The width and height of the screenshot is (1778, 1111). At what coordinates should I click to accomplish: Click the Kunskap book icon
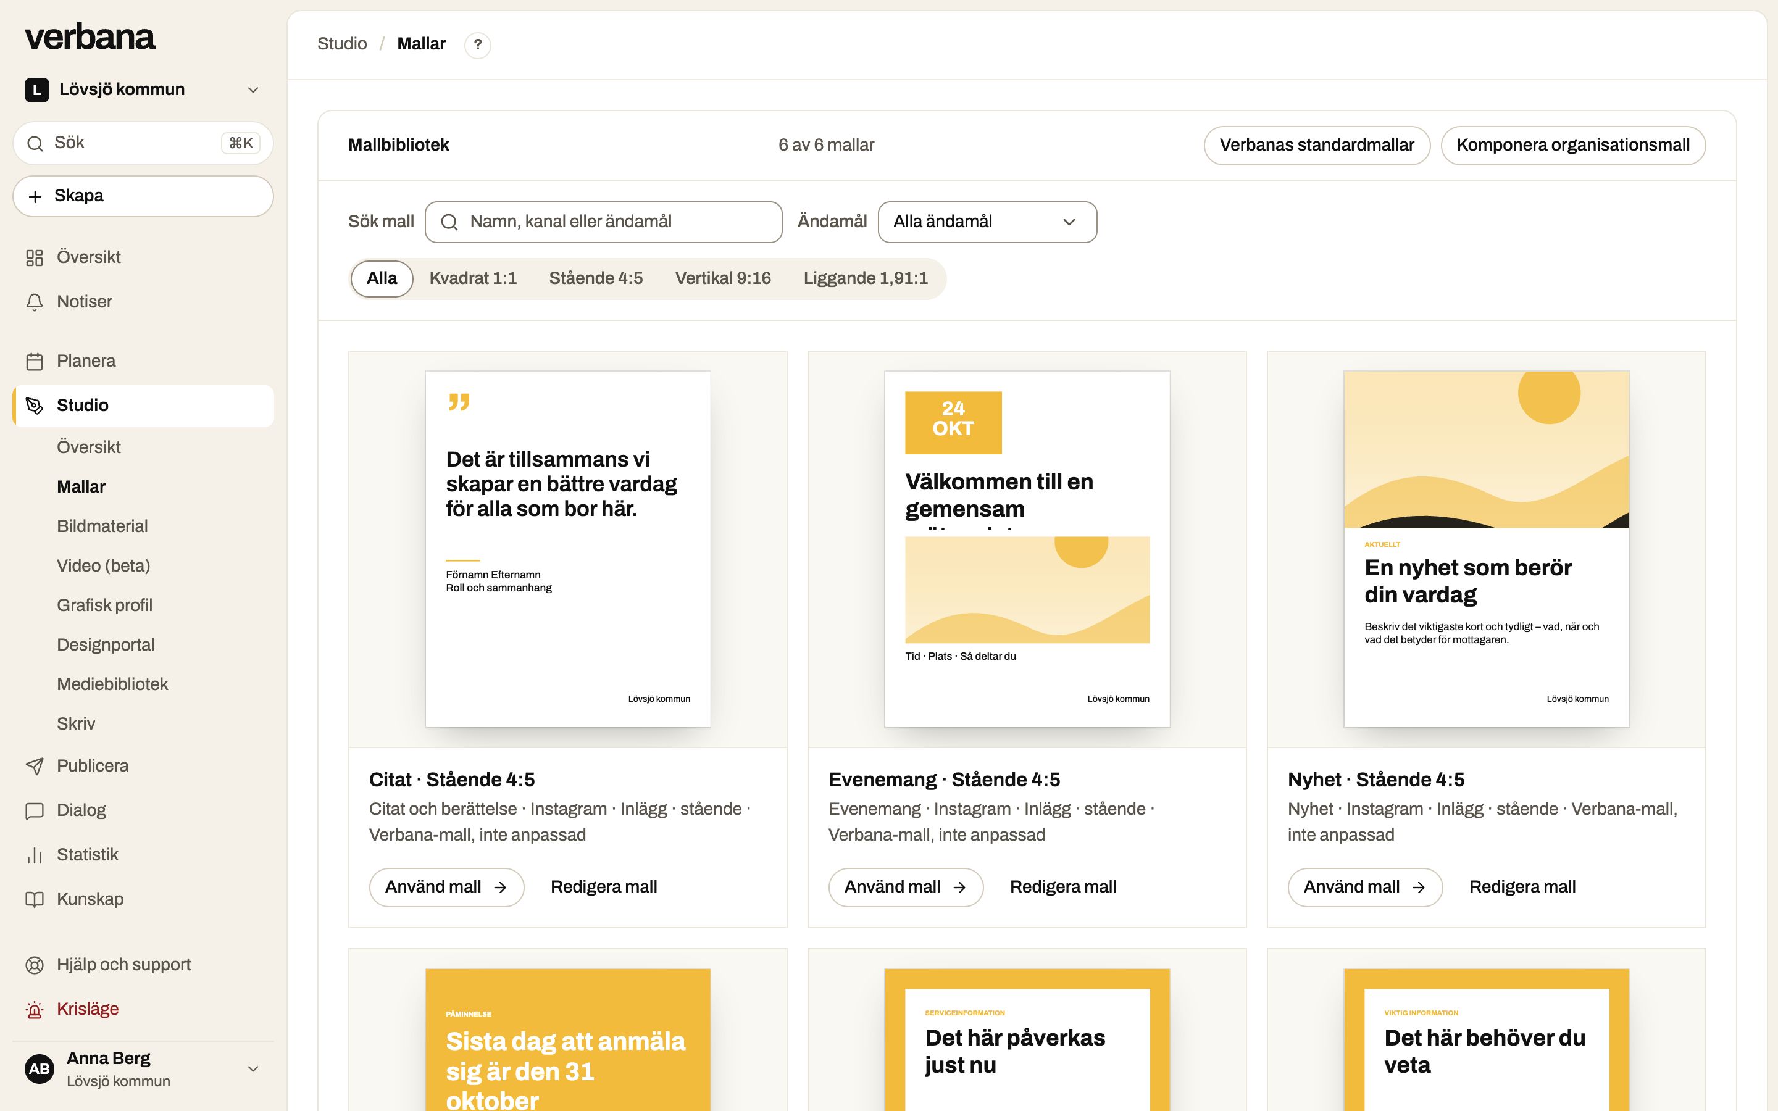tap(35, 899)
